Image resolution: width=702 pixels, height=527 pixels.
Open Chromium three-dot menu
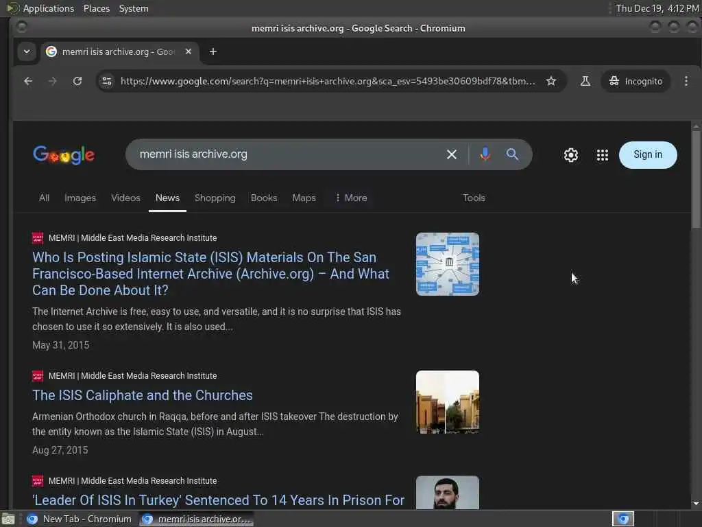tap(686, 81)
